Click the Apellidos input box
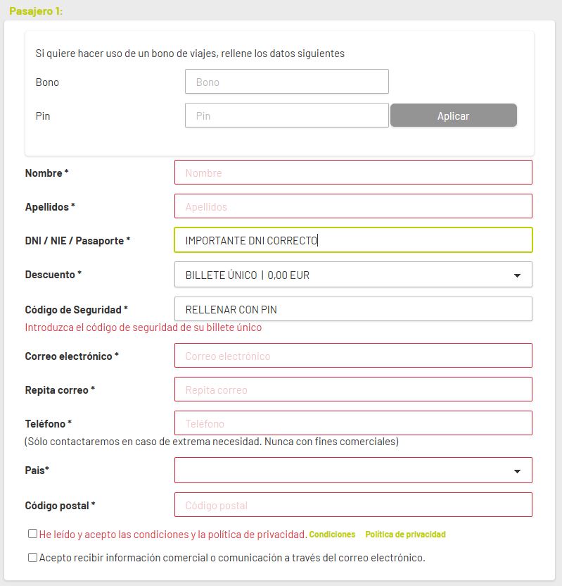The height and width of the screenshot is (586, 562). pos(352,206)
